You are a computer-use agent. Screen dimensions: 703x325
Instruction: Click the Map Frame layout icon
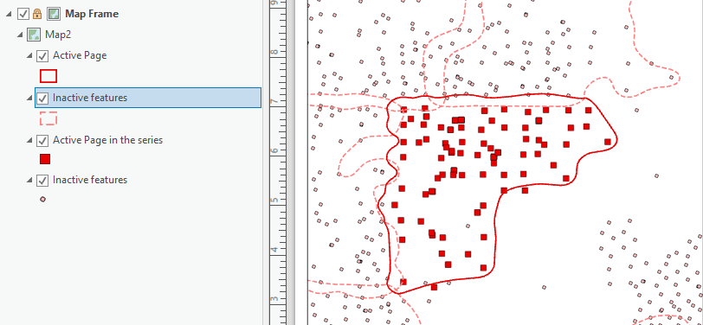[x=55, y=14]
